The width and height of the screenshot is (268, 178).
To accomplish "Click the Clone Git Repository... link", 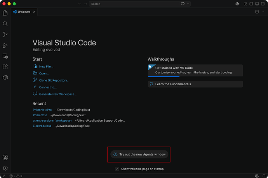I will pos(54,80).
